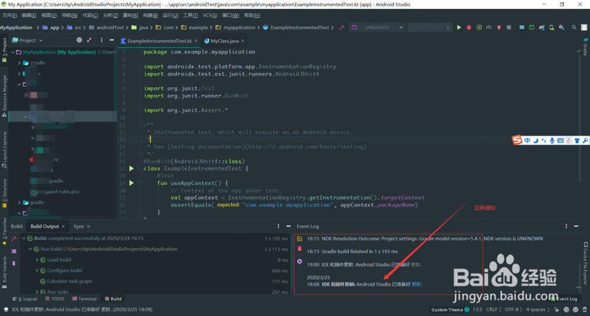This screenshot has height=316, width=590.
Task: Open the VCS(S) menu
Action: [210, 15]
